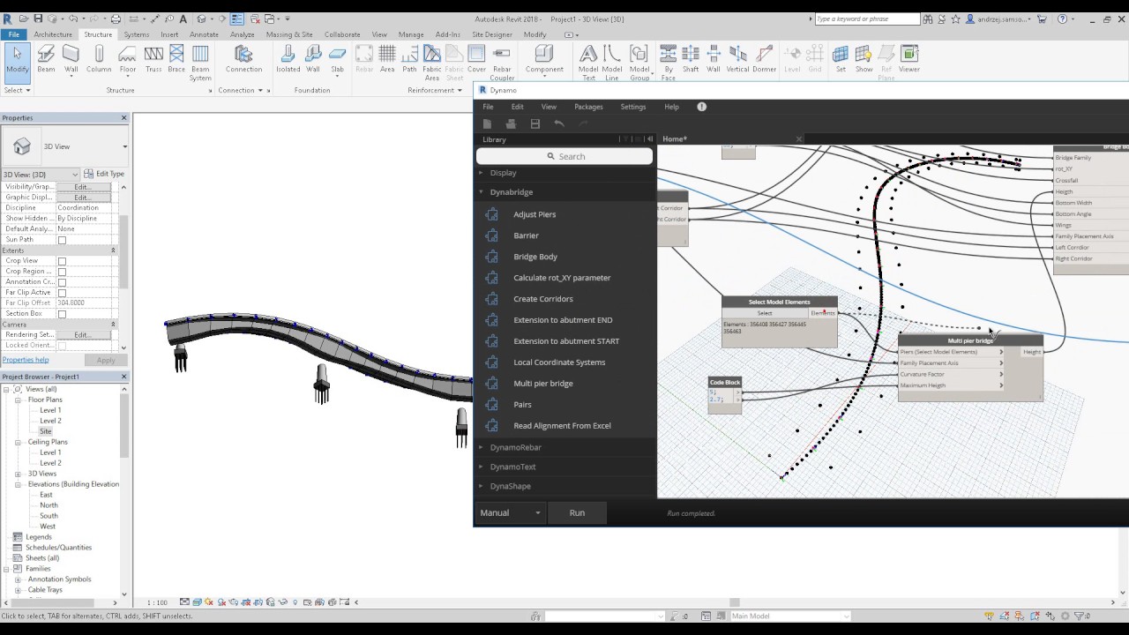Toggle the Annotation Crop checkbox
The height and width of the screenshot is (635, 1129).
click(x=62, y=282)
